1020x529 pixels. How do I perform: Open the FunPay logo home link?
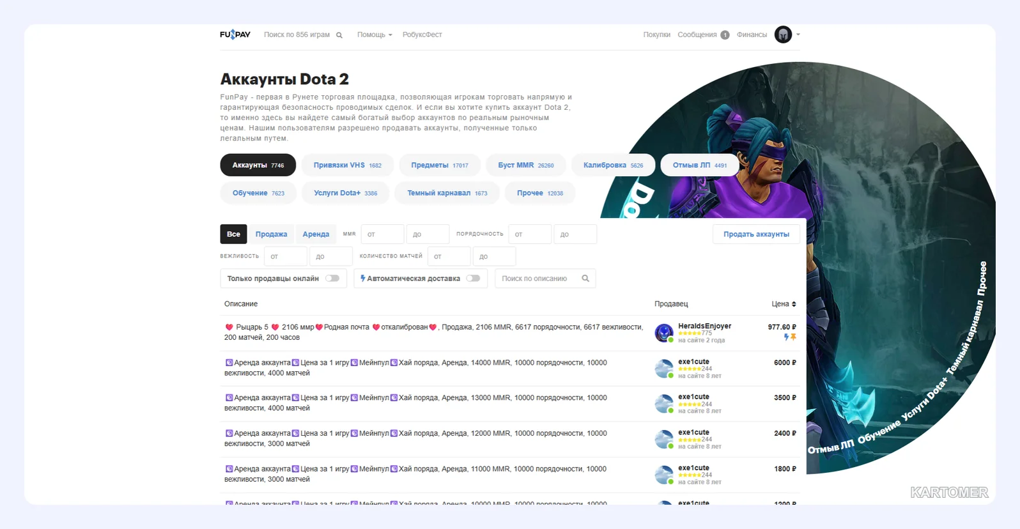click(x=235, y=34)
